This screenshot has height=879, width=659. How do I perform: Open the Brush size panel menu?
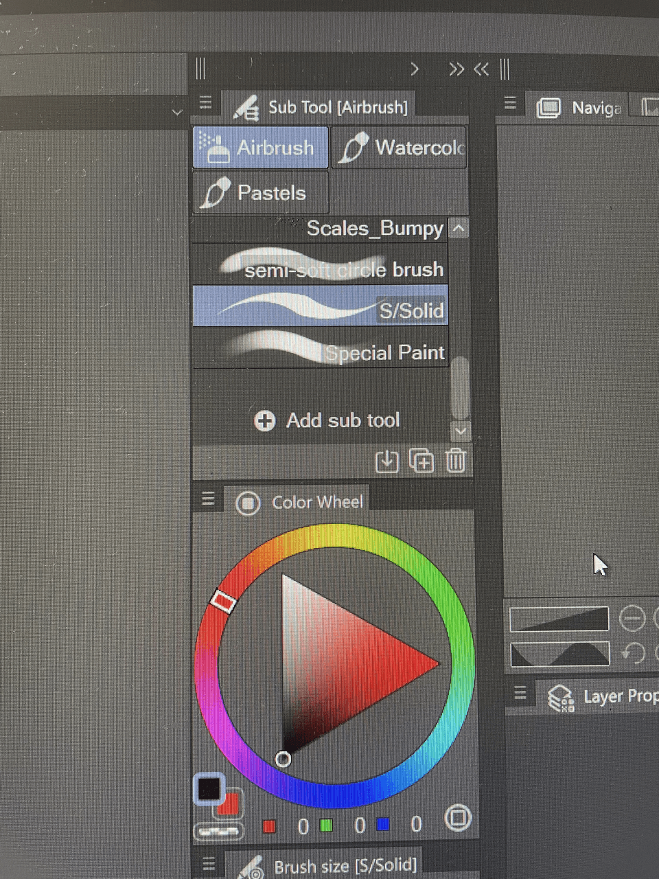pyautogui.click(x=209, y=863)
